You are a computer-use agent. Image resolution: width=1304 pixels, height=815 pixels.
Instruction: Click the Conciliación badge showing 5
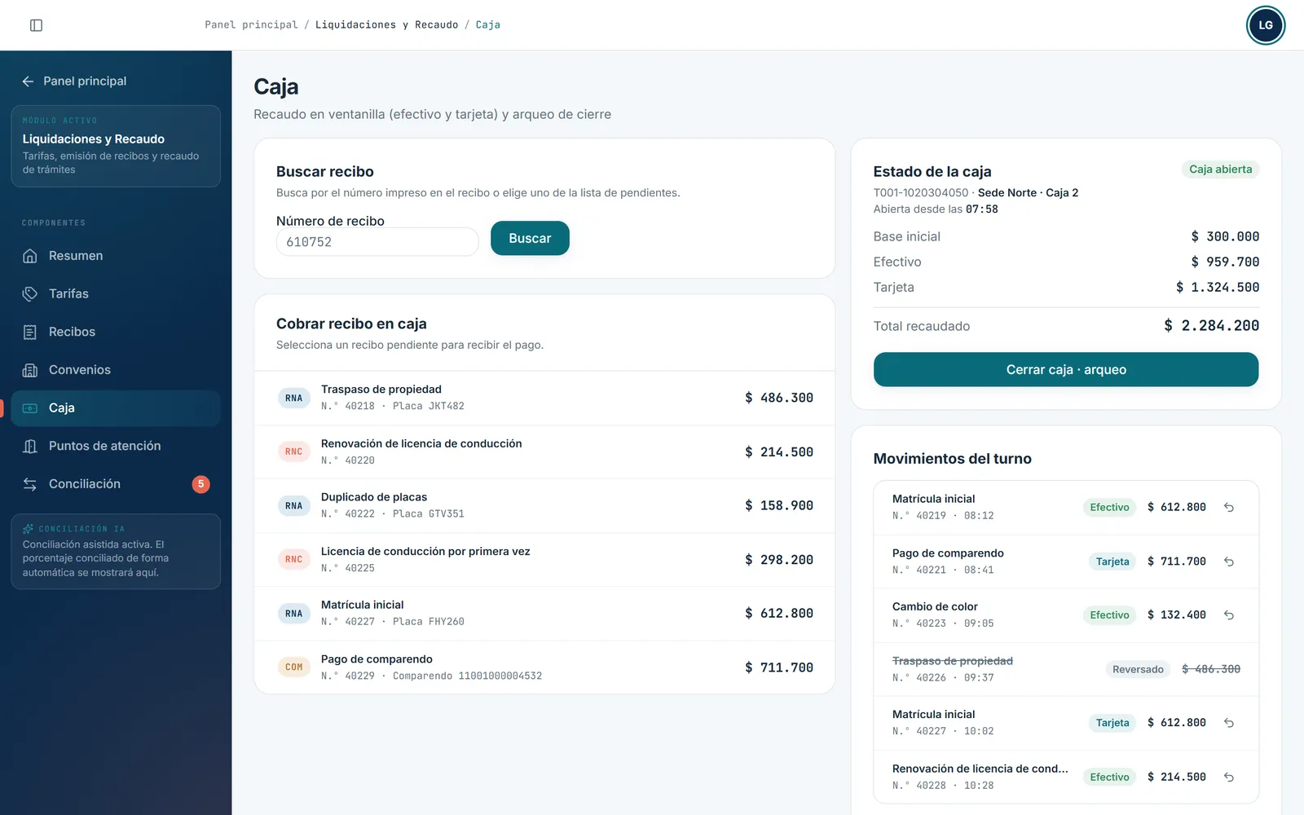coord(200,484)
